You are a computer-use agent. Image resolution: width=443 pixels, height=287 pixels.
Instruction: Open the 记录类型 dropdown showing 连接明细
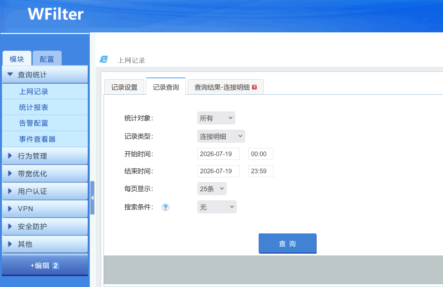221,136
